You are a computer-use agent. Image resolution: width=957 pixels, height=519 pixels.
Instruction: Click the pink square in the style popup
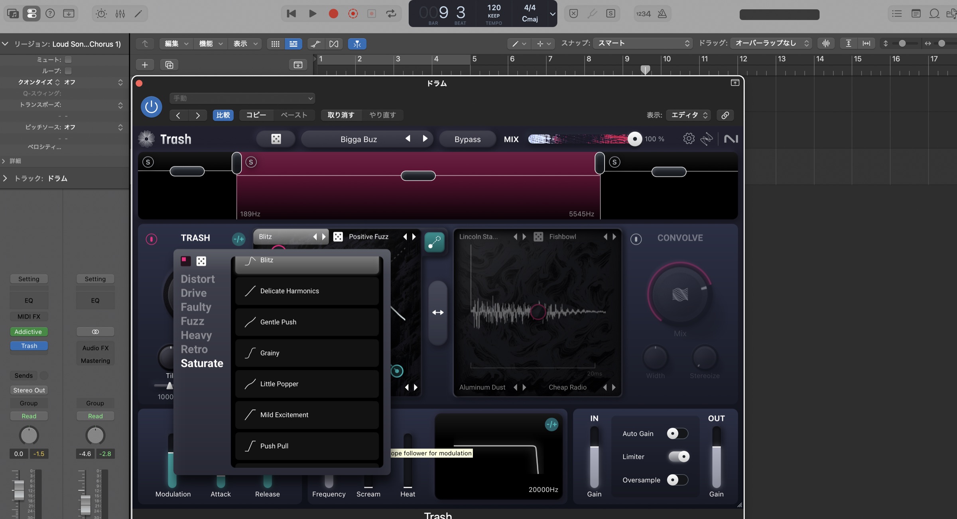(185, 261)
